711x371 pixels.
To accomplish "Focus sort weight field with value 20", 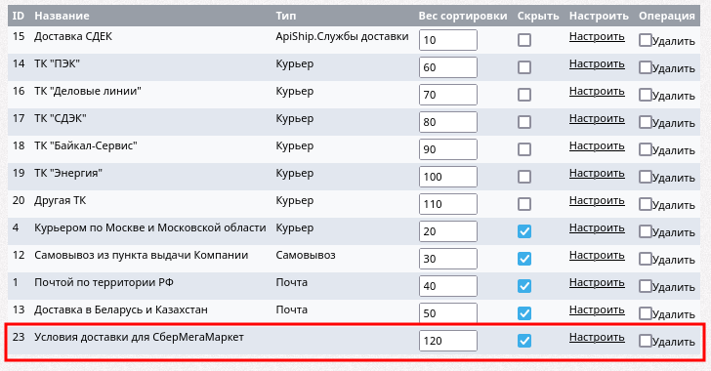I will [448, 231].
